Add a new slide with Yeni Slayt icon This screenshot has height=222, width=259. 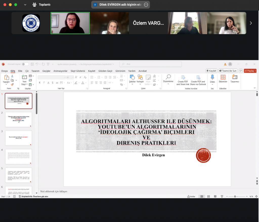click(24, 78)
